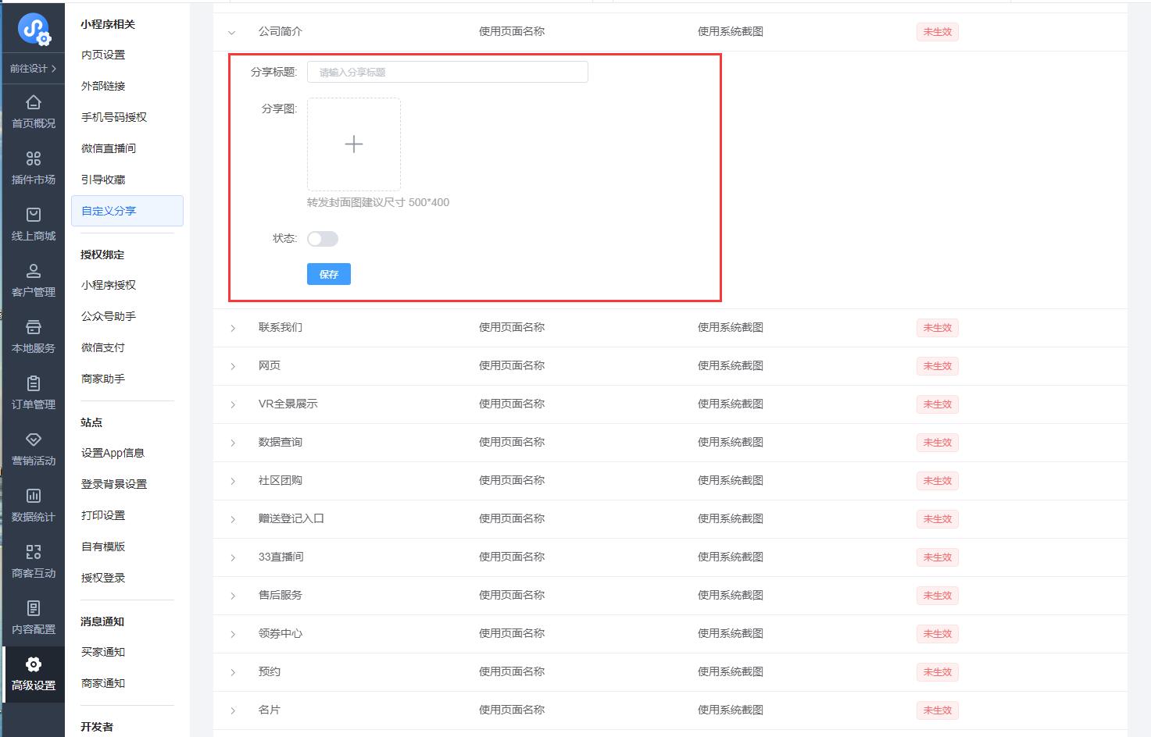The height and width of the screenshot is (737, 1151).
Task: Click the 保存 button
Action: 328,274
